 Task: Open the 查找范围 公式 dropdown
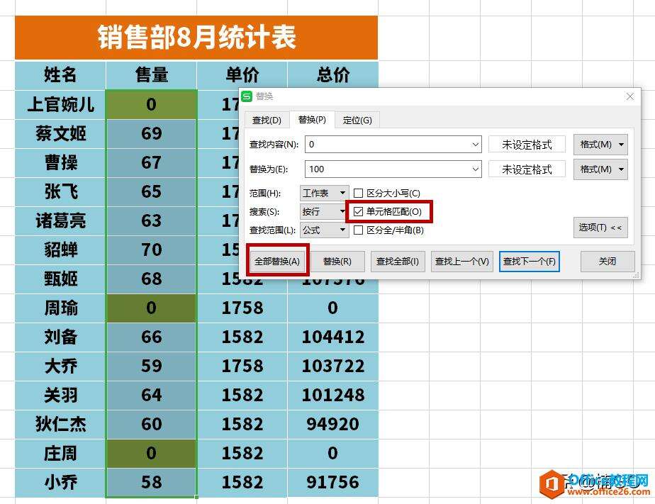[324, 230]
